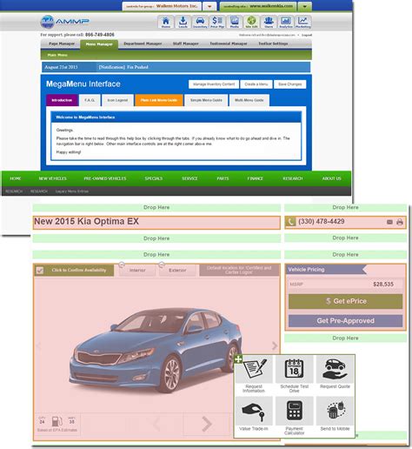
Task: Click the previous arrow under car photo
Action: pos(156,424)
